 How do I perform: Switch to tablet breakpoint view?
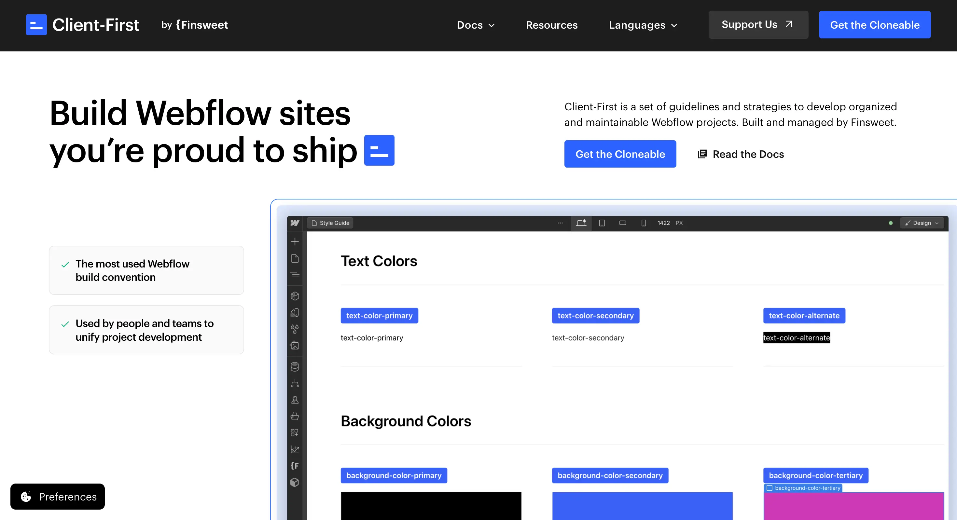point(602,223)
